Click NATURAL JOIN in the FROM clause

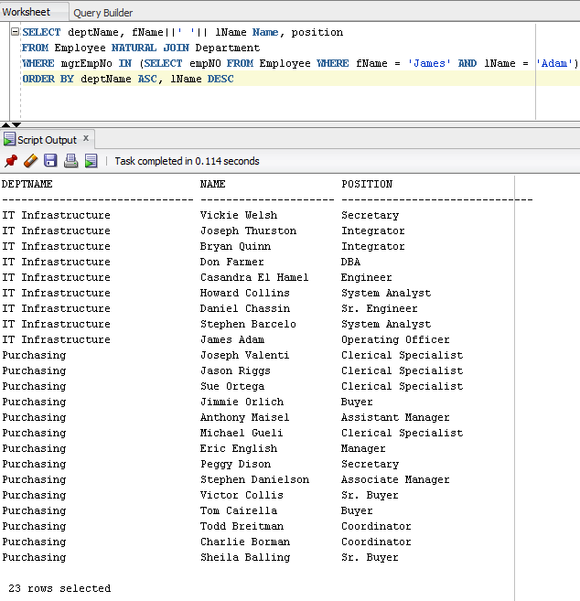tap(150, 48)
